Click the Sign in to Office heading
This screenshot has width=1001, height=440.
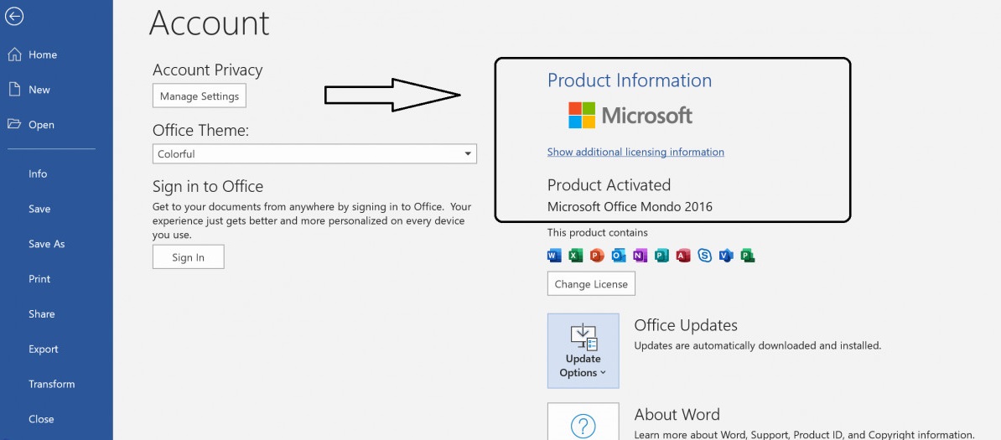click(x=207, y=186)
